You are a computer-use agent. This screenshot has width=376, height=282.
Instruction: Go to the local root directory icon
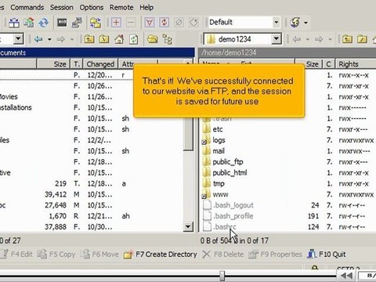(x=104, y=39)
